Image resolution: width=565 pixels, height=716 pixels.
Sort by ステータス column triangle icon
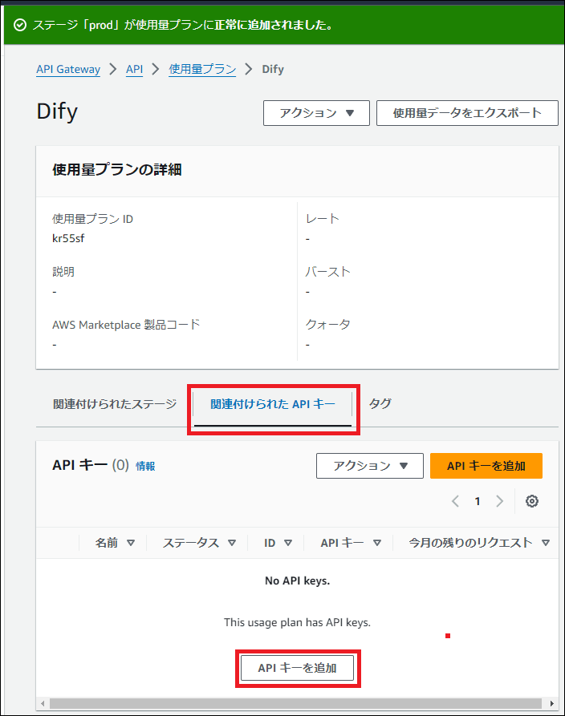pos(232,543)
